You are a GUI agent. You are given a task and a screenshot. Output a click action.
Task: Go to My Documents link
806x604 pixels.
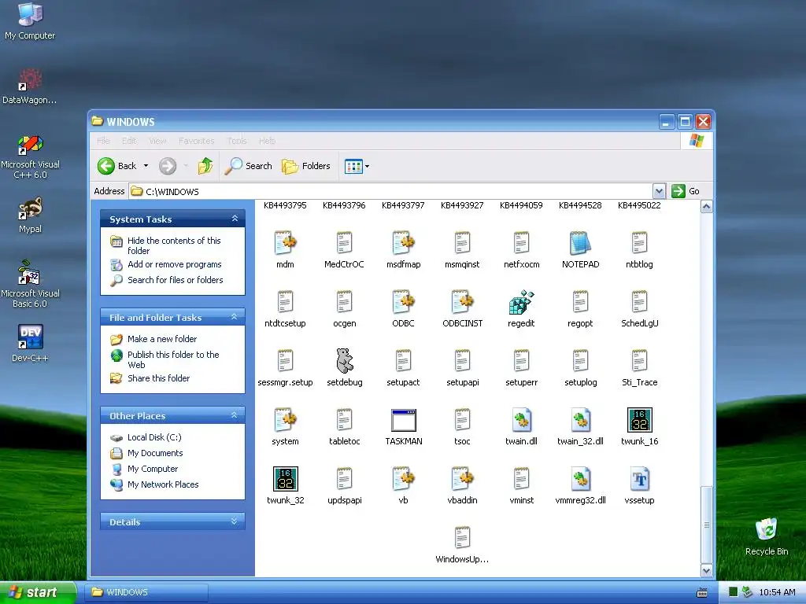pyautogui.click(x=155, y=453)
